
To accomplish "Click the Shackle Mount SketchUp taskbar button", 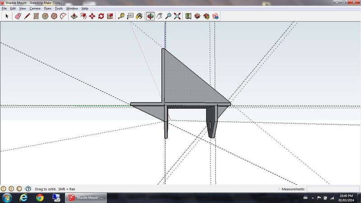I will (x=86, y=198).
